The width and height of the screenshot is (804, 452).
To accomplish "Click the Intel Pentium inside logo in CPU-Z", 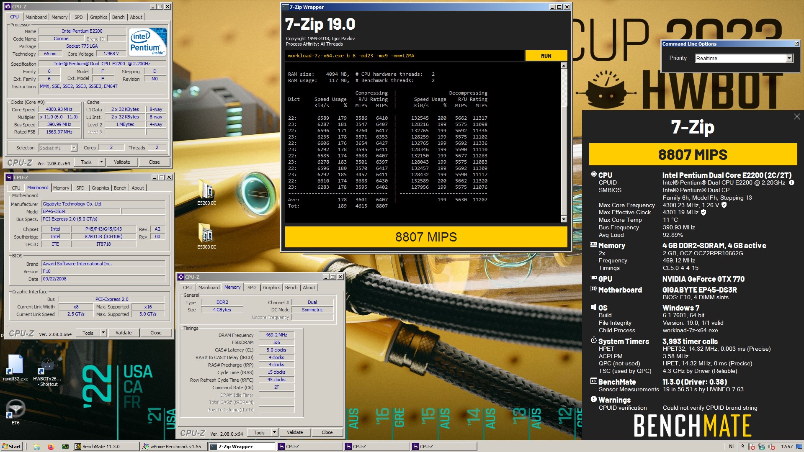I will coord(147,42).
